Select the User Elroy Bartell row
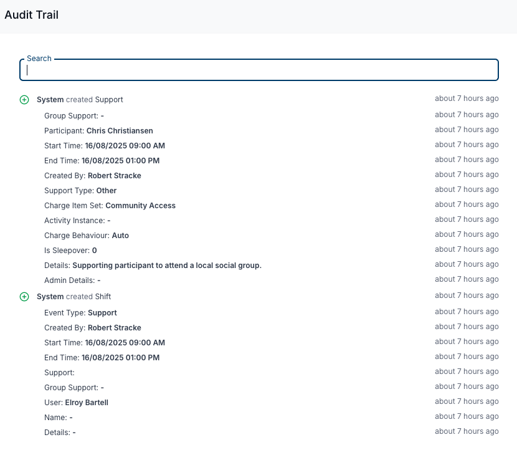Screen dimensions: 517x465 [x=76, y=403]
